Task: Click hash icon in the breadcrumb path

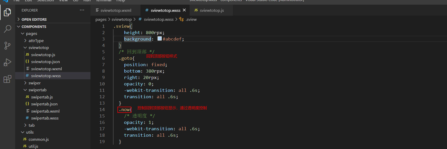Action: pyautogui.click(x=140, y=19)
